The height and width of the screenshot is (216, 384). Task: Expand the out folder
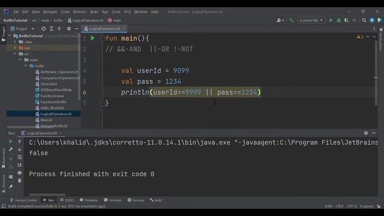point(15,48)
